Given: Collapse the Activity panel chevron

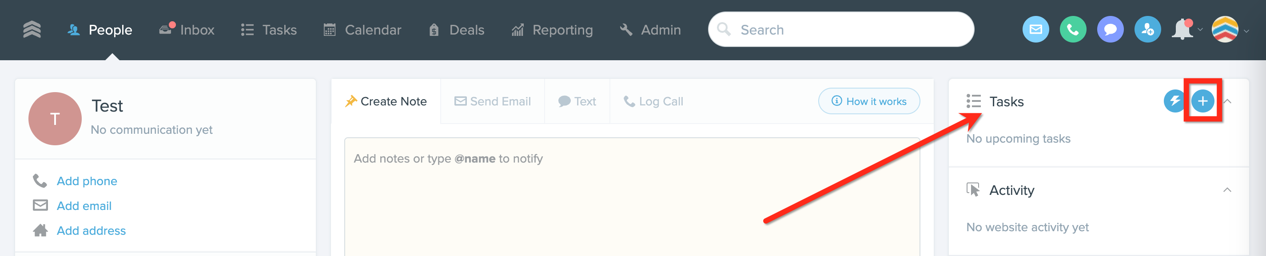Looking at the screenshot, I should click(x=1227, y=190).
